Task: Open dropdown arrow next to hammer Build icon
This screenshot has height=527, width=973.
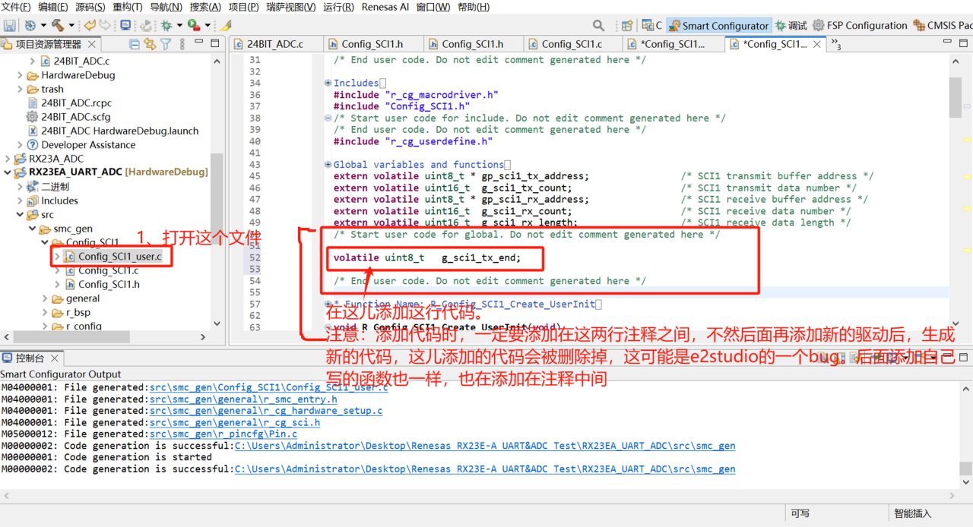Action: coord(71,25)
